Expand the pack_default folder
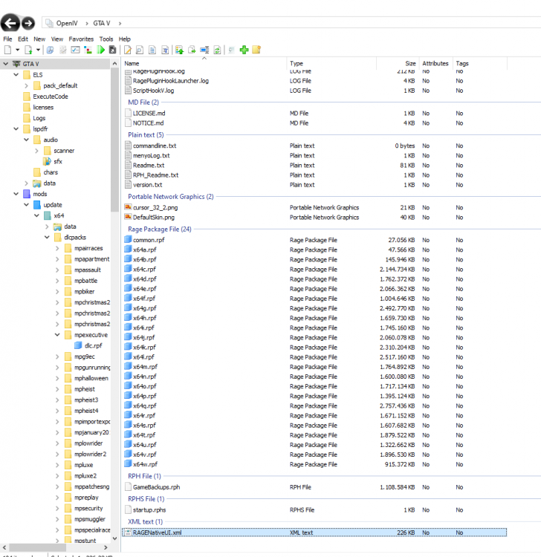Image resolution: width=541 pixels, height=557 pixels. coord(26,85)
